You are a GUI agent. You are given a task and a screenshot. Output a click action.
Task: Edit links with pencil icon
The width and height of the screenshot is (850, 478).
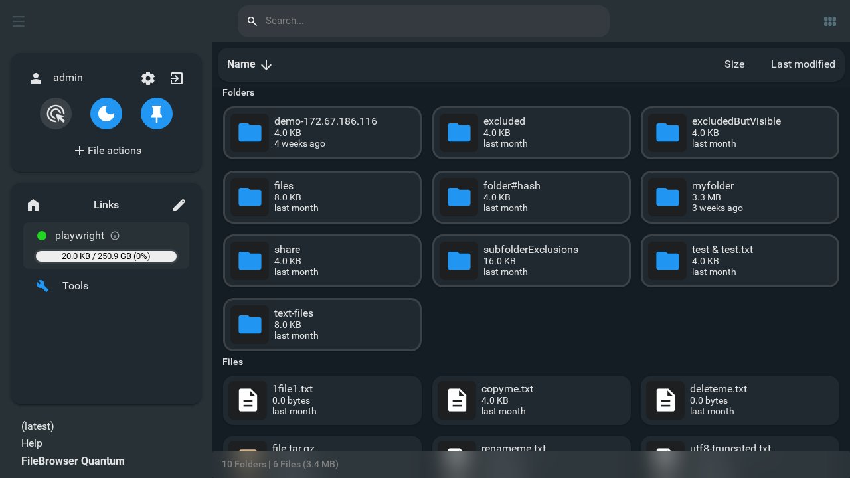pos(179,205)
